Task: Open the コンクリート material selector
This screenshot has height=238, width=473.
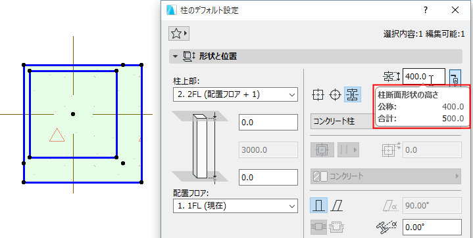Action: (x=386, y=176)
